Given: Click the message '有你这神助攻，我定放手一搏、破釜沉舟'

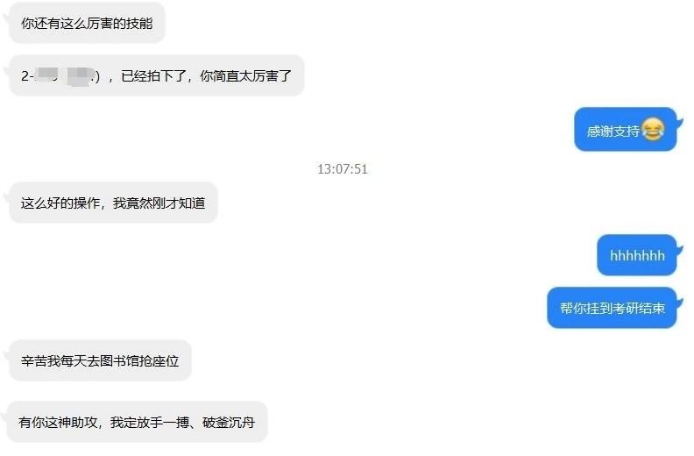Looking at the screenshot, I should tap(138, 423).
